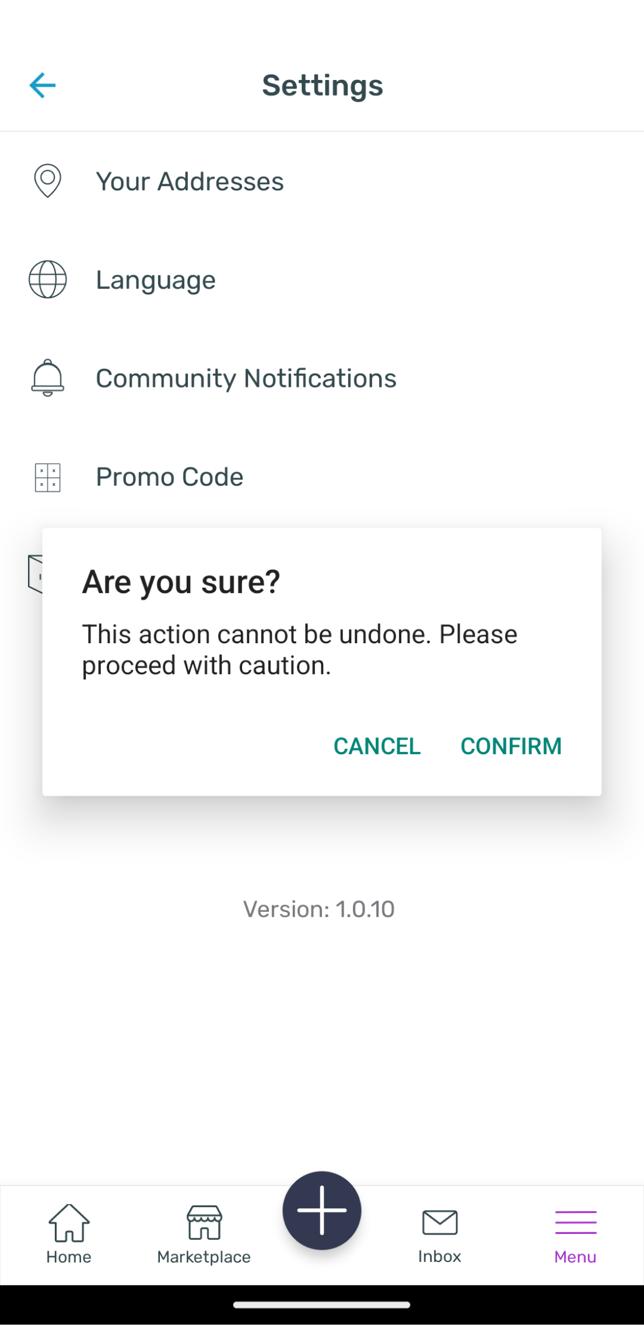644x1325 pixels.
Task: Open Community Notifications settings
Action: tap(246, 378)
